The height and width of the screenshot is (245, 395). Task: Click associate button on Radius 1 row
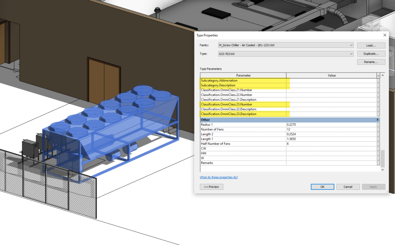click(x=378, y=124)
